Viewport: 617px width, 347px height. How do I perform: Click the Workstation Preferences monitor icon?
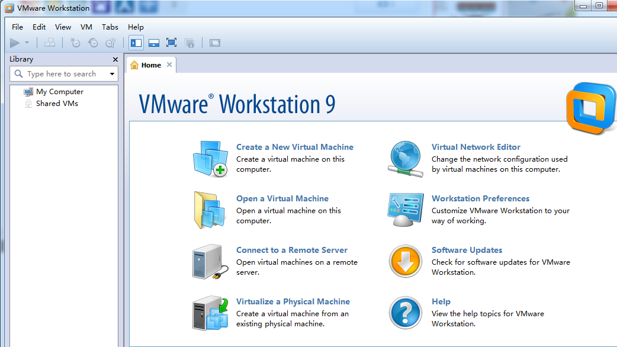[x=405, y=210]
